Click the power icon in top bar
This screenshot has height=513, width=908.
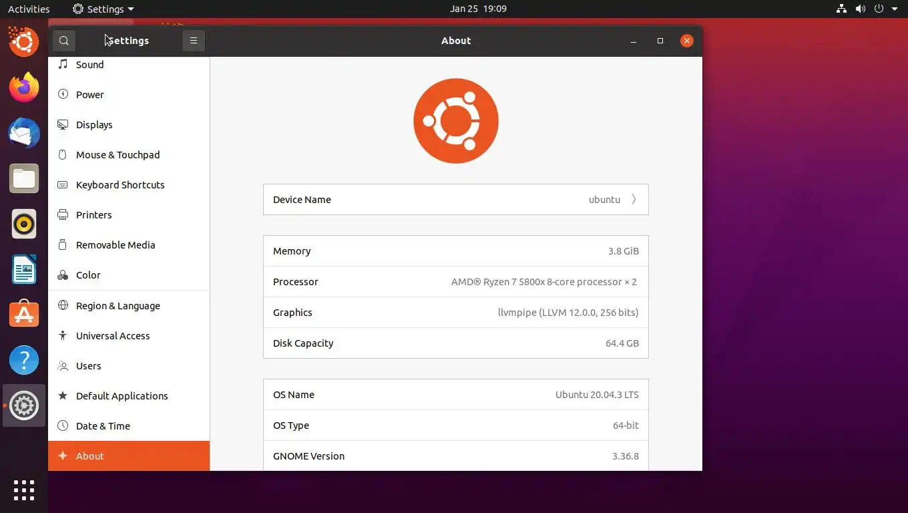[x=879, y=9]
